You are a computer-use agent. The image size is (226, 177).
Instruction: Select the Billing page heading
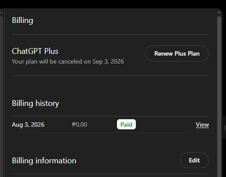pyautogui.click(x=22, y=20)
